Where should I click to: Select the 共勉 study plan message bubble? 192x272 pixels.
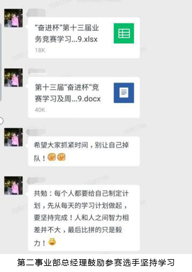pos(84,218)
